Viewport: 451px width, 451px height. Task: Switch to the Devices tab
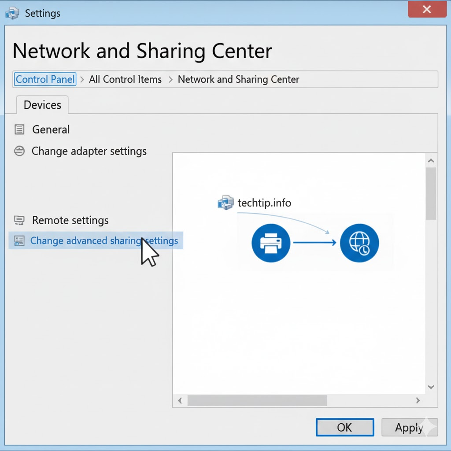(42, 105)
